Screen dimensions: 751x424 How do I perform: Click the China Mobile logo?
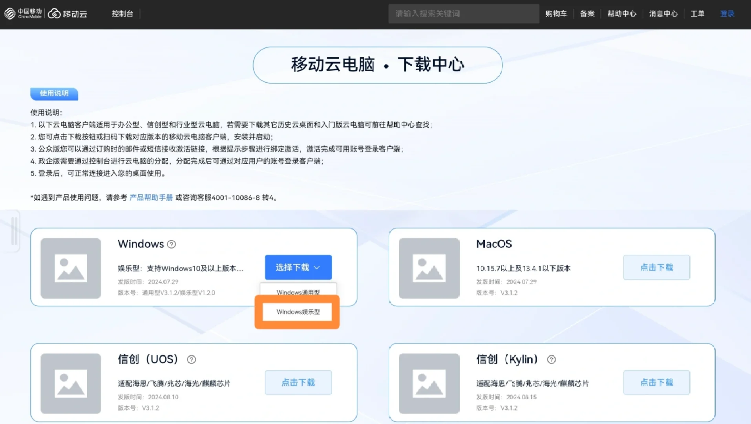[x=22, y=13]
